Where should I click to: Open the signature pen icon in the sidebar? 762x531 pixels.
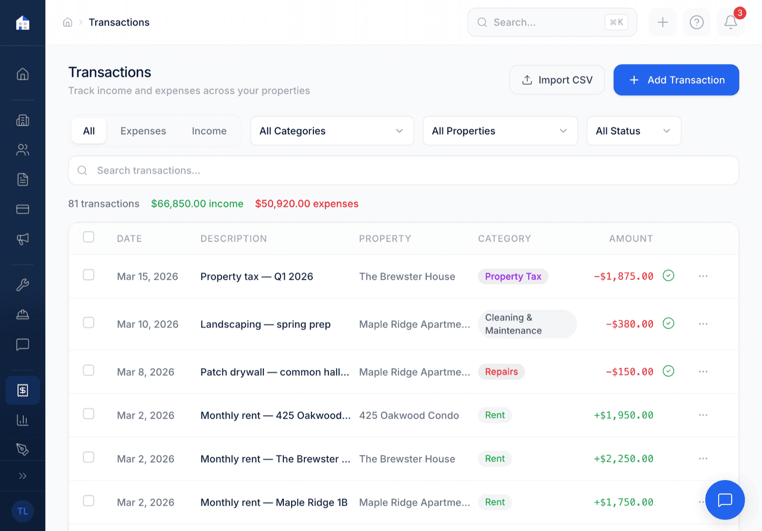point(22,449)
